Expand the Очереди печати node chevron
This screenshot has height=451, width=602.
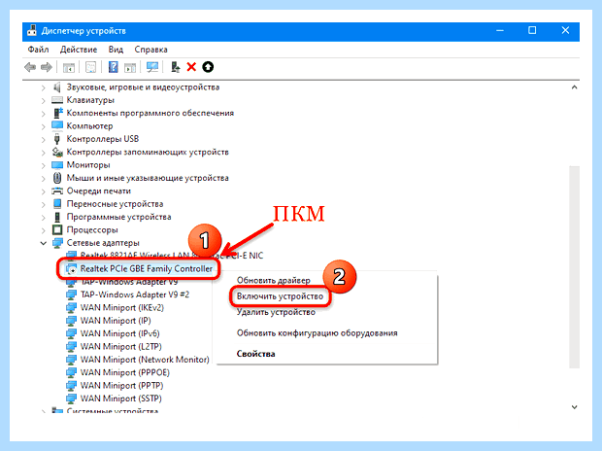(x=44, y=191)
